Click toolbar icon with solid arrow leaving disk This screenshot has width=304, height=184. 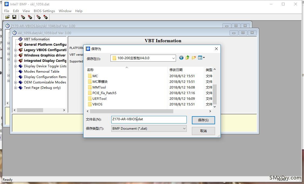tap(46, 17)
